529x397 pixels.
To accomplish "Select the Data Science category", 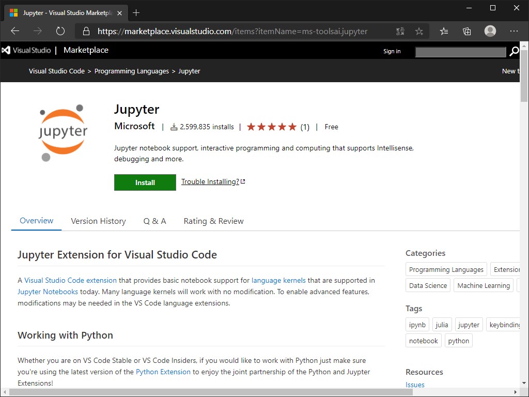I will point(428,285).
